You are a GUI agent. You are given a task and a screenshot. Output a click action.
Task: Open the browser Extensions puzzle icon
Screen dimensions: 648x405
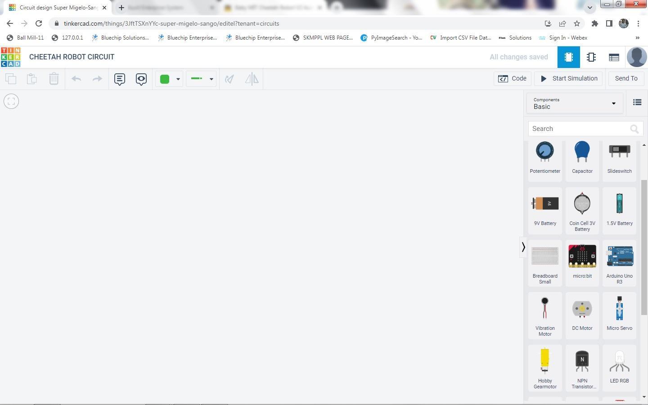pyautogui.click(x=595, y=23)
